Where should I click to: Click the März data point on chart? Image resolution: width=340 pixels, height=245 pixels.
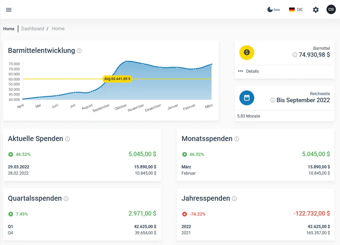(x=211, y=64)
